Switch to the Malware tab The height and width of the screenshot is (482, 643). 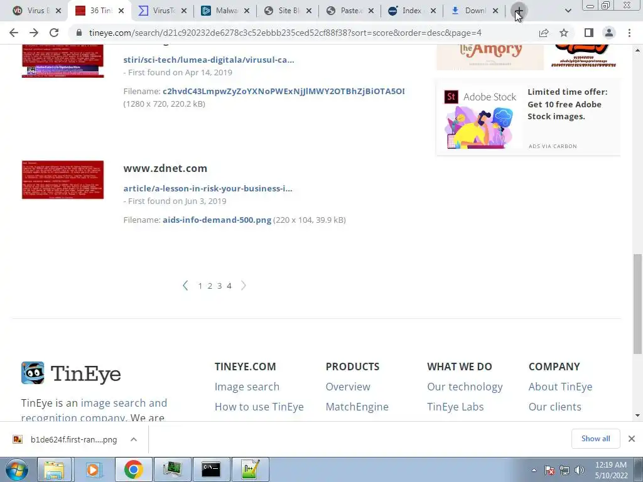click(225, 11)
